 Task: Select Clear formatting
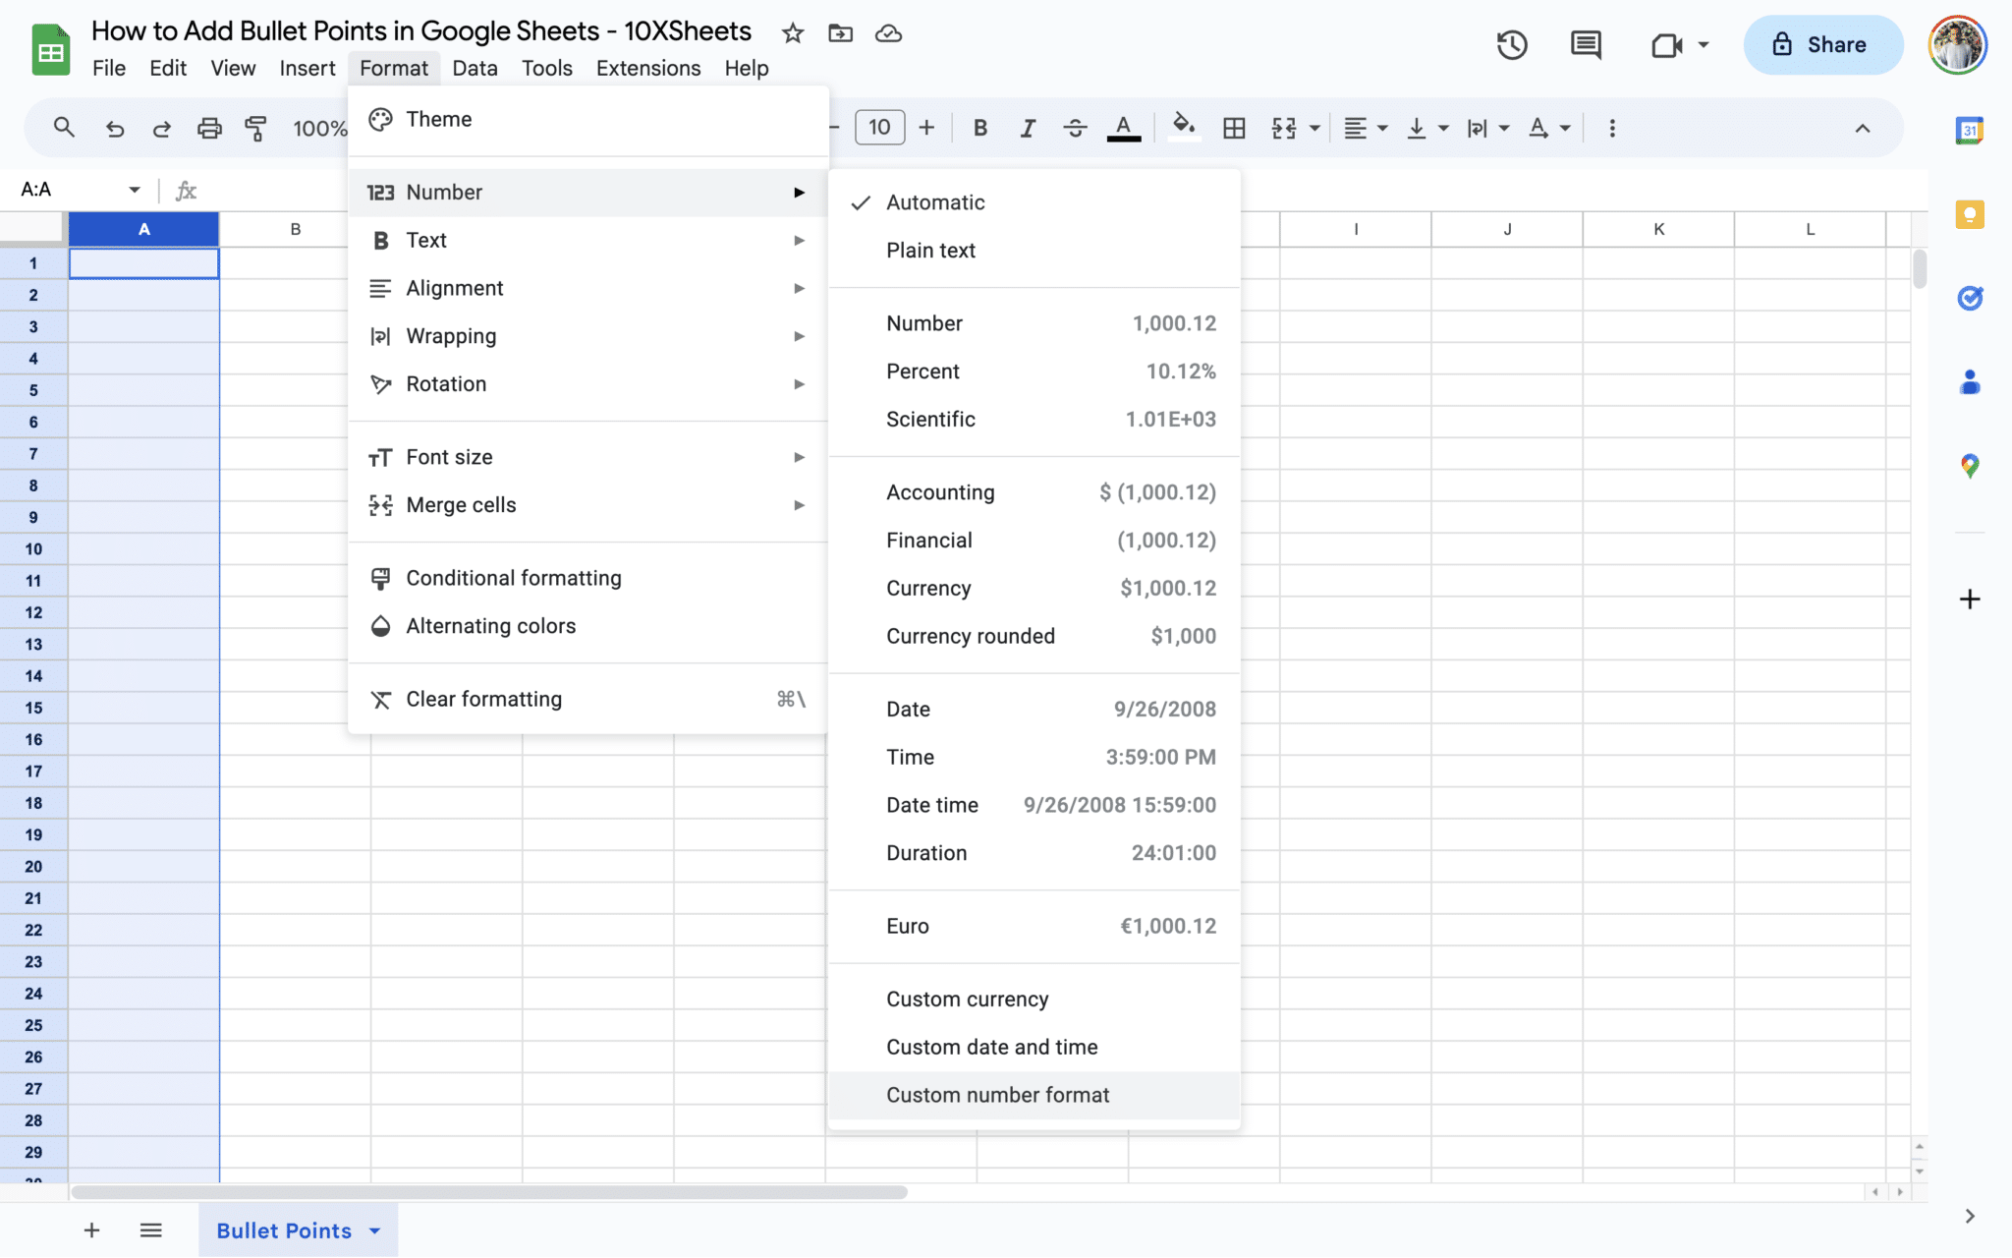[x=588, y=699]
